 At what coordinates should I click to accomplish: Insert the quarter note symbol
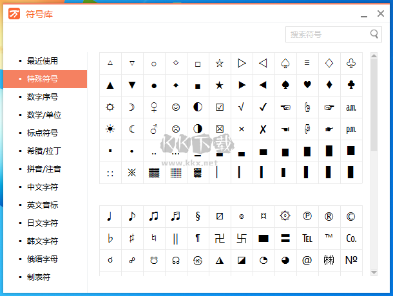110,216
